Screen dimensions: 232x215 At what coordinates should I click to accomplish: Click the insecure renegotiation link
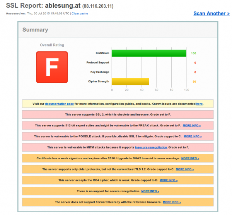(151, 147)
